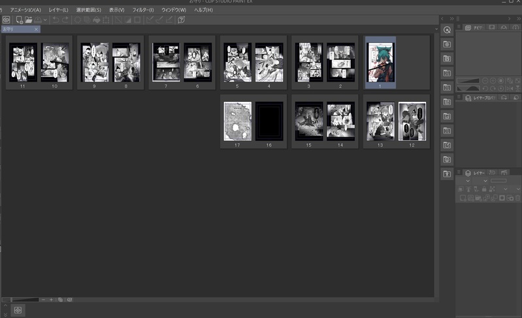Image resolution: width=522 pixels, height=318 pixels.
Task: Click the Open file folder icon
Action: tap(29, 20)
